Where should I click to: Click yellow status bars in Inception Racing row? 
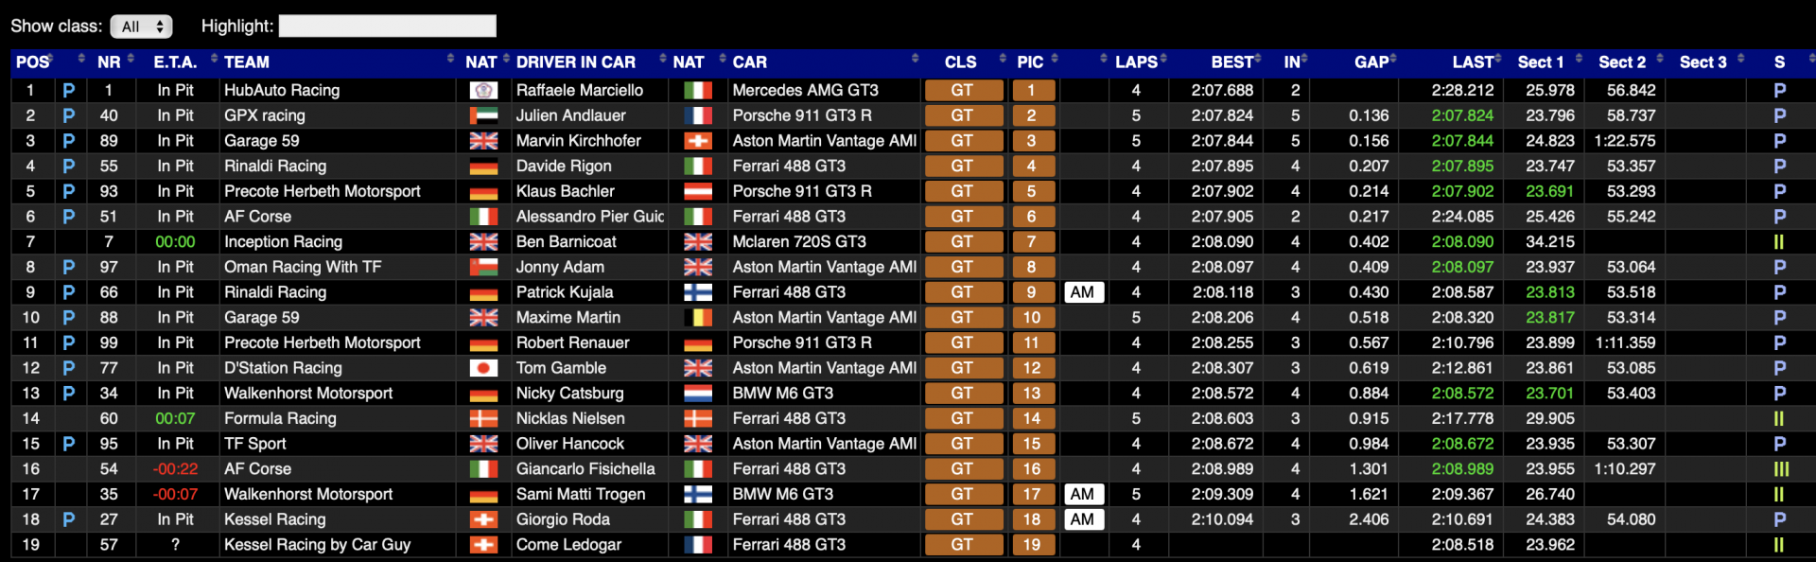1778,242
